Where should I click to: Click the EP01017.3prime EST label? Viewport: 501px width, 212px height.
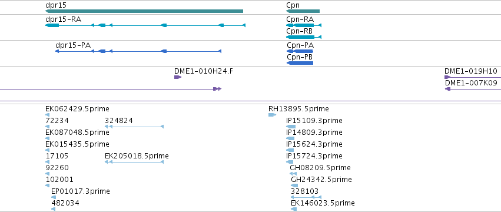point(81,191)
